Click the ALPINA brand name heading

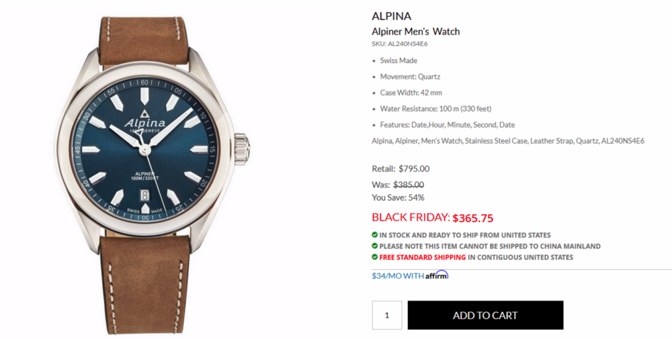391,16
